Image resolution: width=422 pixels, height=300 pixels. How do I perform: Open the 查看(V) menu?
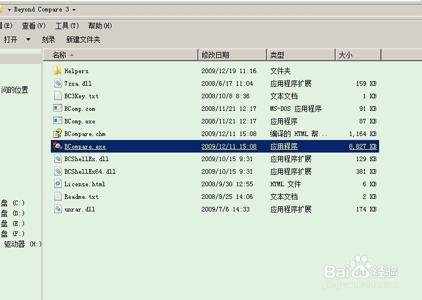click(x=34, y=26)
